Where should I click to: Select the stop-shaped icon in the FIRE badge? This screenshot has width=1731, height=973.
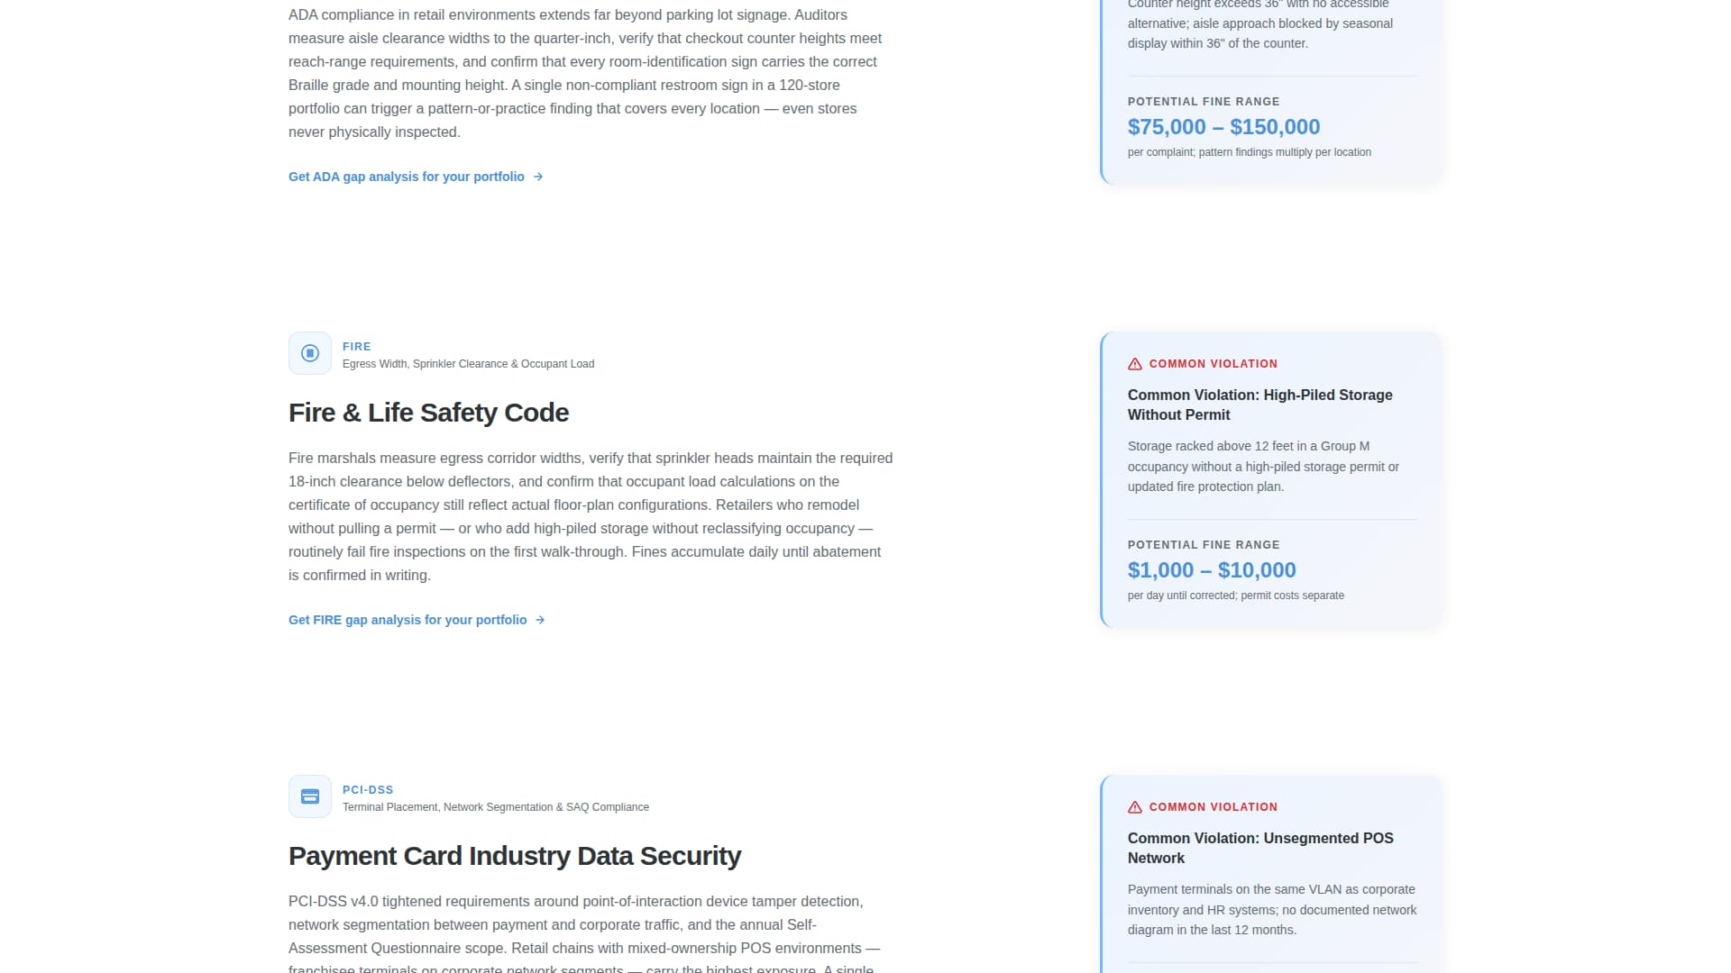point(309,353)
